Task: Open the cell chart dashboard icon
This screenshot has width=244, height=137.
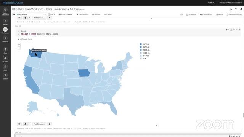Action: 231,30
